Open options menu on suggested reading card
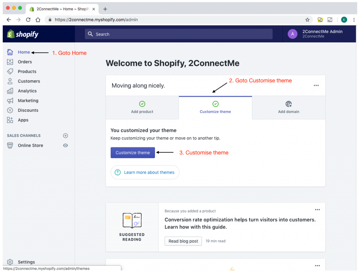The width and height of the screenshot is (359, 272). [x=317, y=210]
